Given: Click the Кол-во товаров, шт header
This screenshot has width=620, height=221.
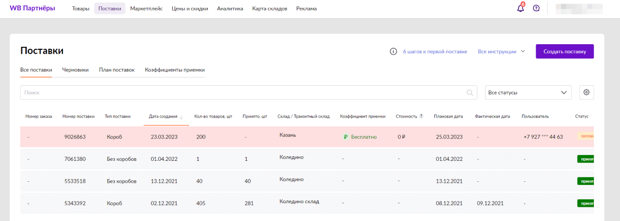Looking at the screenshot, I should [x=213, y=117].
